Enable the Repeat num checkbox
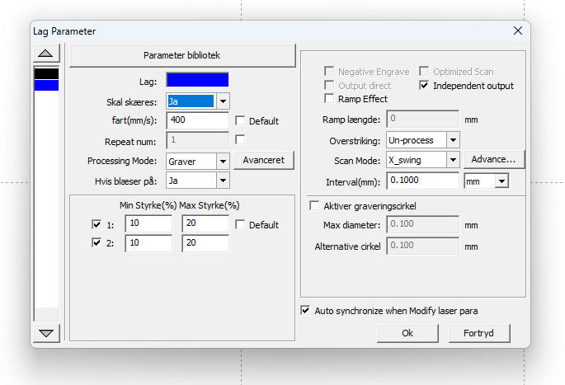This screenshot has height=385, width=565. [x=240, y=139]
